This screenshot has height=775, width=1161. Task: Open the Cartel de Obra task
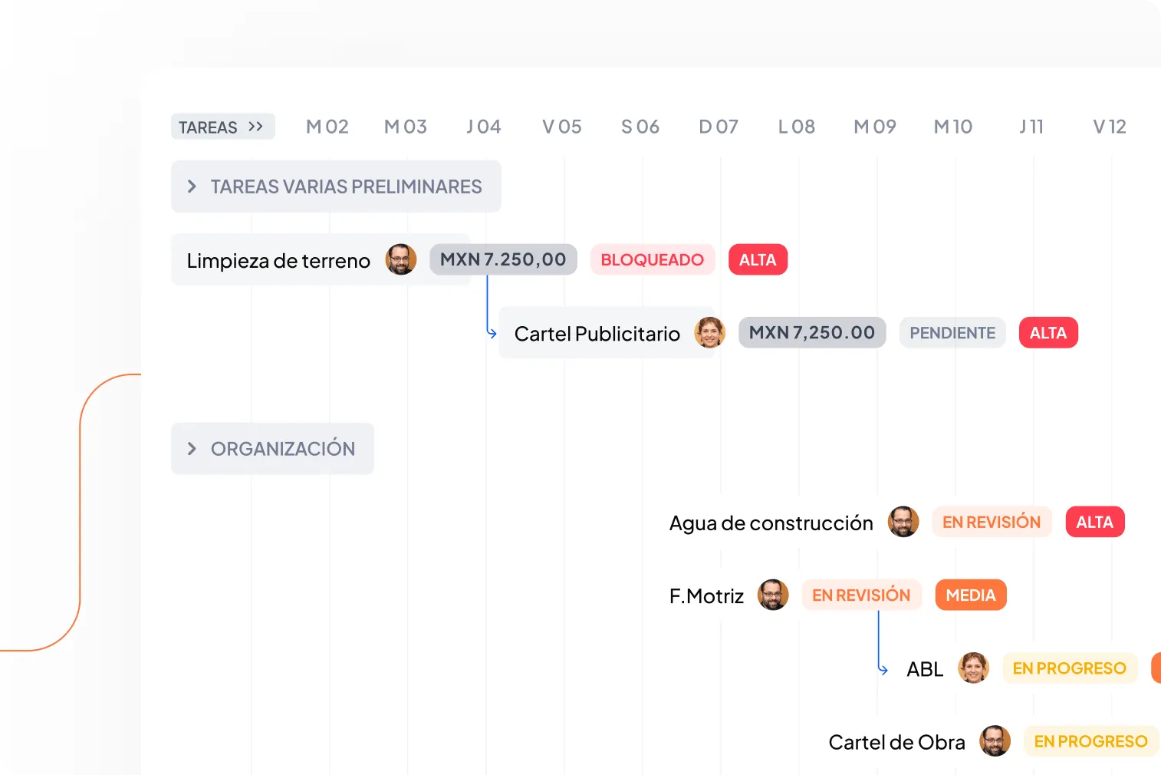896,743
